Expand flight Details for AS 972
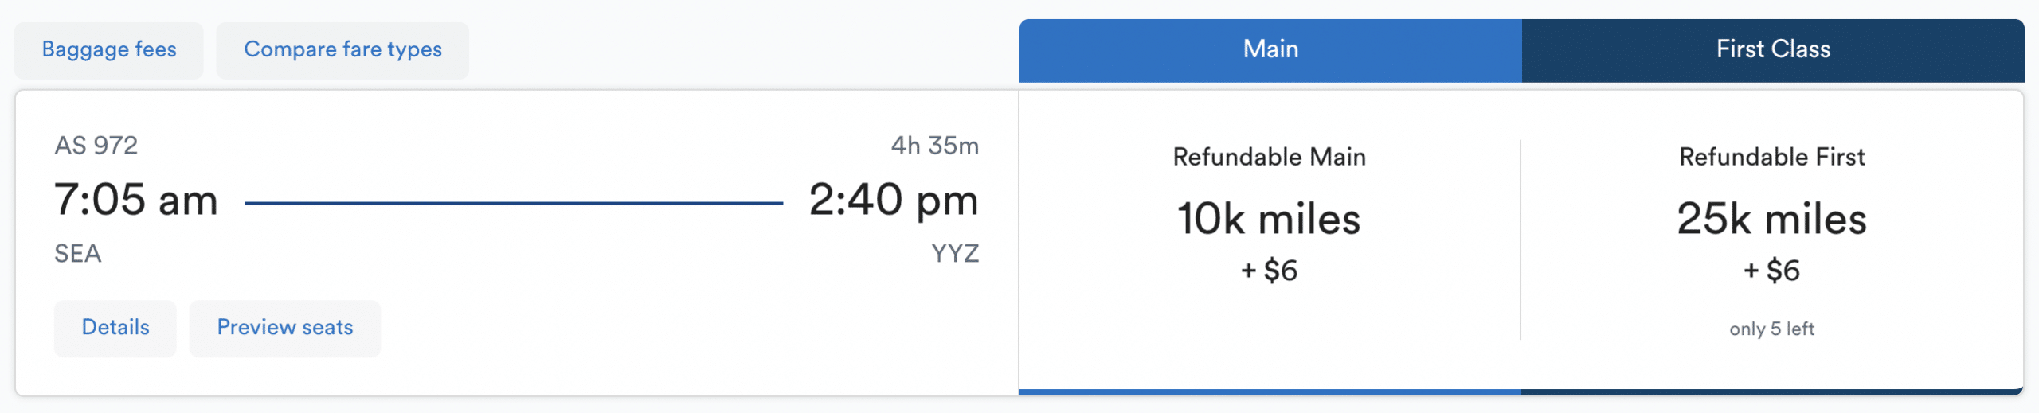This screenshot has width=2039, height=413. [x=115, y=328]
